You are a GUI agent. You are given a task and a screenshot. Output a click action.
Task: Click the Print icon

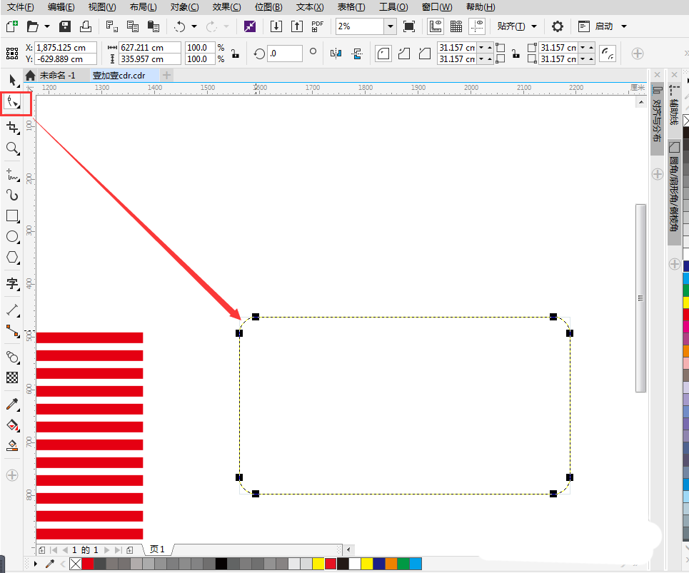(x=86, y=26)
